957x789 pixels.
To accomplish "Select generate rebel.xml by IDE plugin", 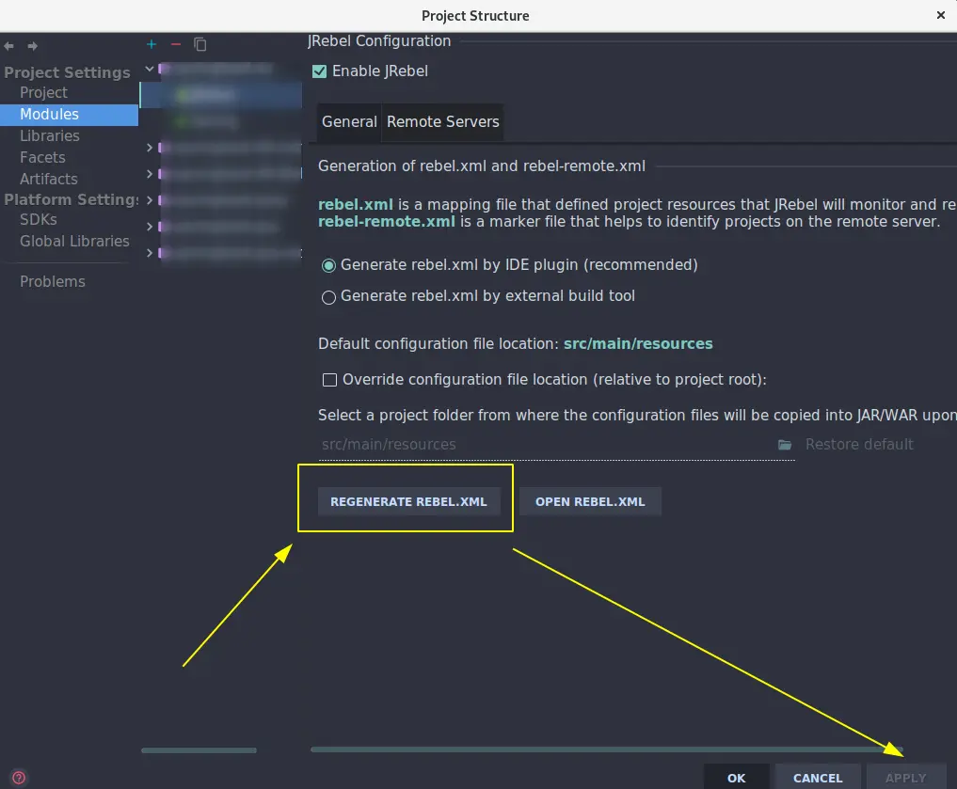I will tap(329, 265).
